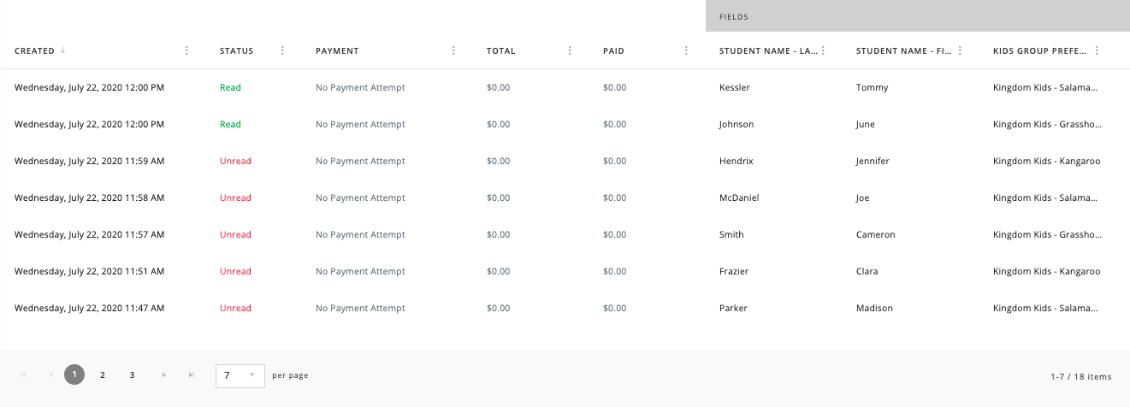
Task: Open Student Name Last column options menu
Action: (x=823, y=51)
